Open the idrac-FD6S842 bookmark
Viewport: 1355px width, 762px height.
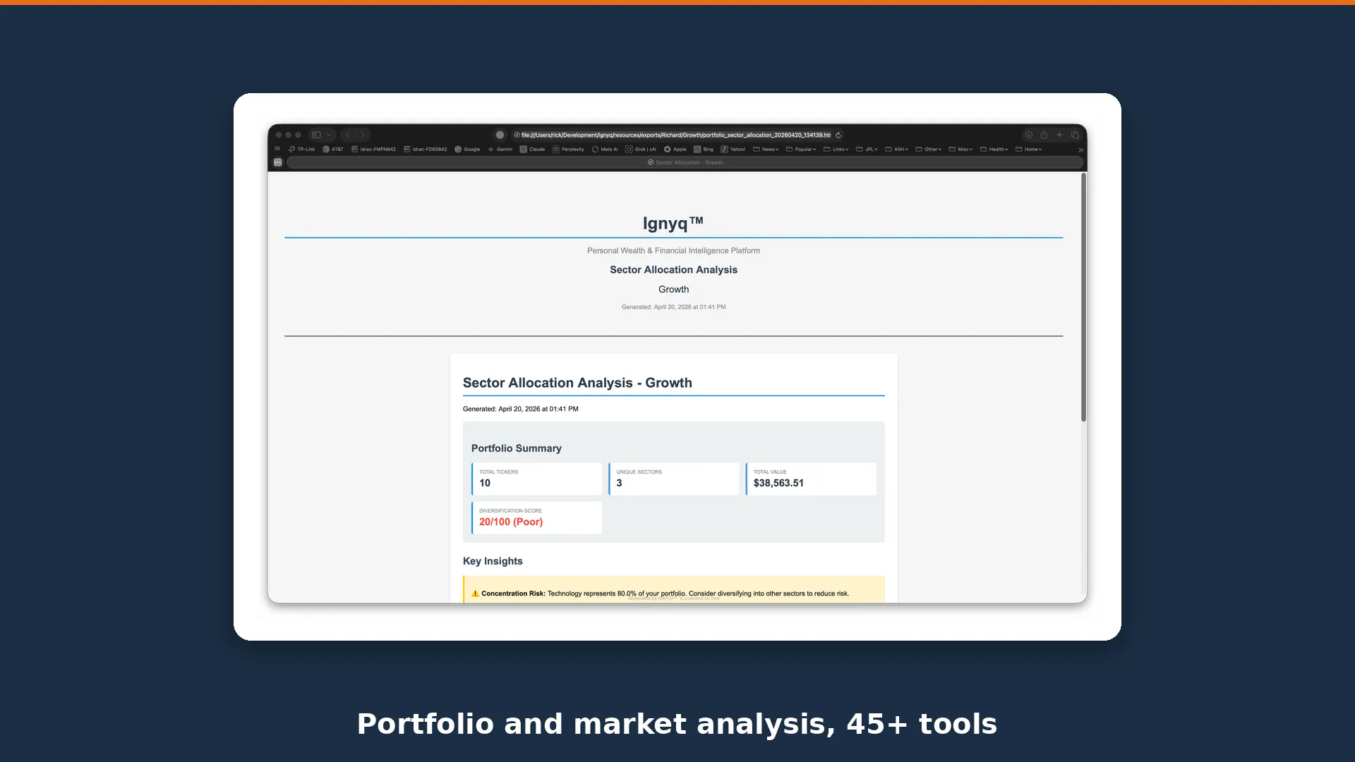tap(426, 150)
